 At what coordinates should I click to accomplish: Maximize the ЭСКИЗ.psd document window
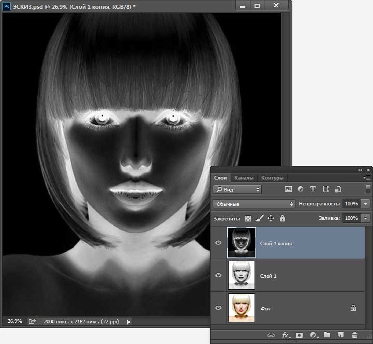coord(257,6)
